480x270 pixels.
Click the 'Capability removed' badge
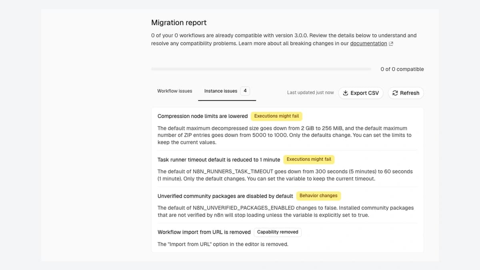pyautogui.click(x=278, y=232)
